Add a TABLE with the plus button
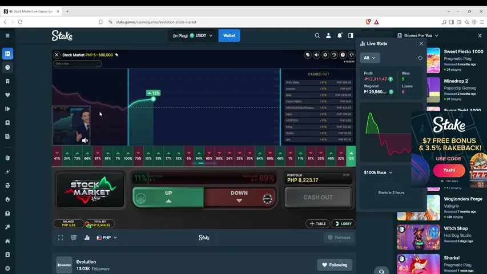Viewport: 487px width, 274px height. coord(317,224)
